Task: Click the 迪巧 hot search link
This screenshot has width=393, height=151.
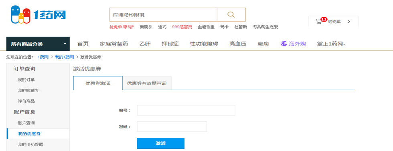Action: pos(162,27)
